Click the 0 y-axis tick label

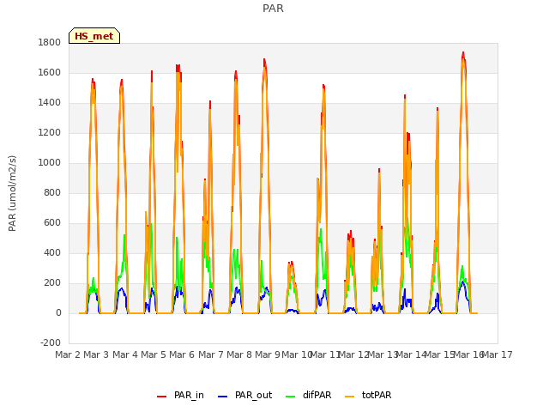58,313
